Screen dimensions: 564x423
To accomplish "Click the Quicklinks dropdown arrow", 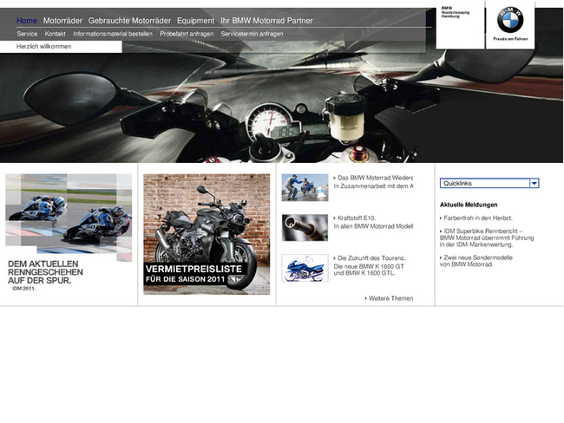I will point(534,183).
